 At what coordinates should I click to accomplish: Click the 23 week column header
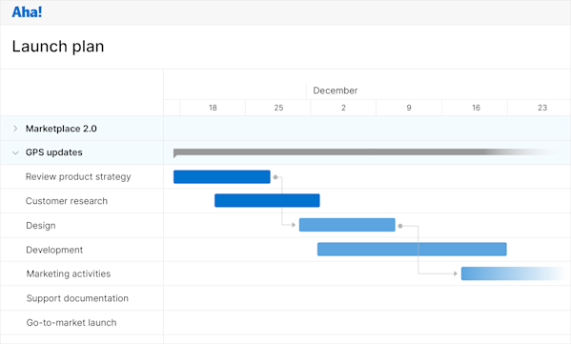click(542, 108)
